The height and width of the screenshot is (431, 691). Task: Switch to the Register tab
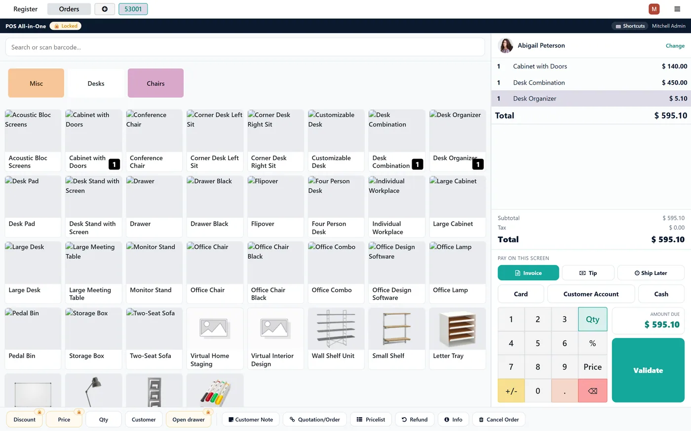25,9
